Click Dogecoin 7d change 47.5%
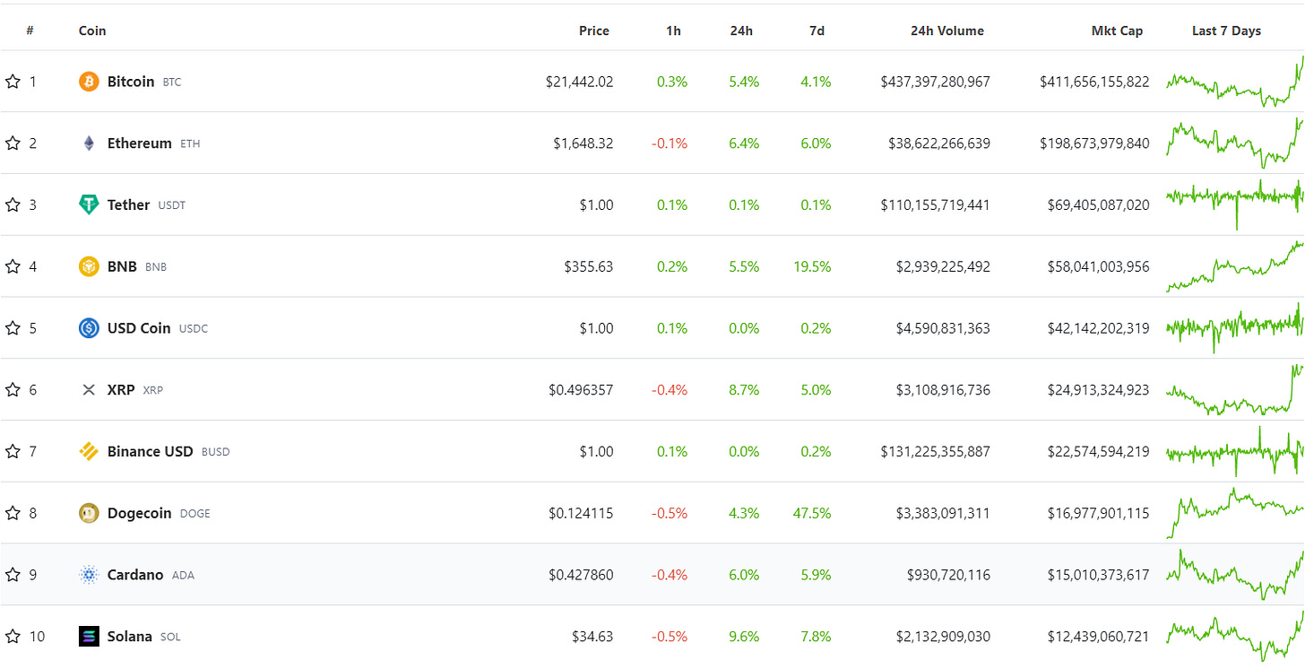Viewport: 1305px width, 669px height. tap(812, 513)
